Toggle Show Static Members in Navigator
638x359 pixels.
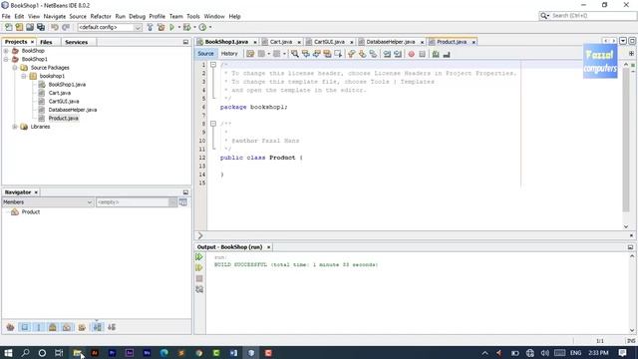(39, 327)
